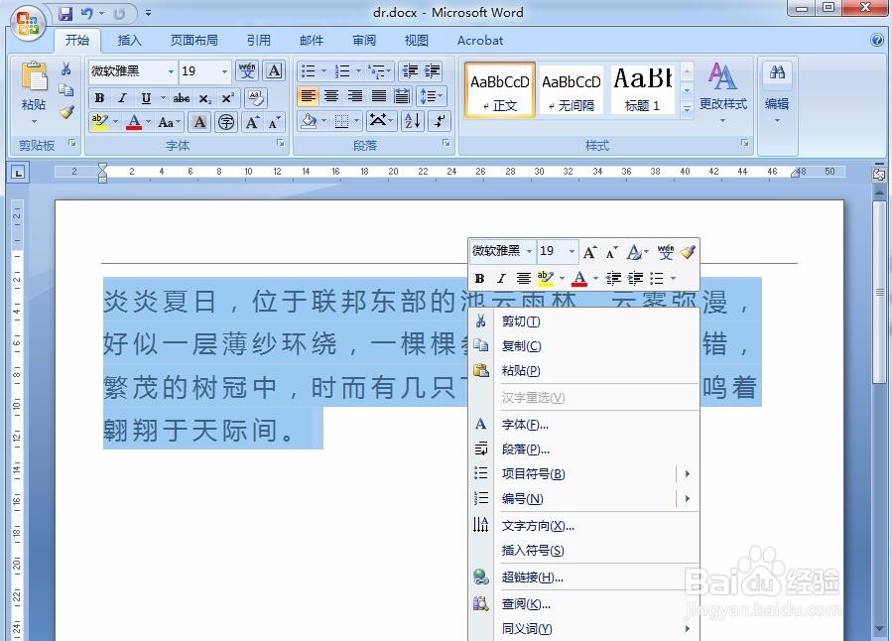Viewport: 892px width, 641px height.
Task: Open phonetic guide (wén) in ribbon
Action: 247,71
